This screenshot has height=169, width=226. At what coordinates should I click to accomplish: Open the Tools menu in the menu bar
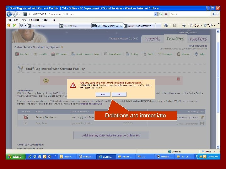click(x=45, y=20)
